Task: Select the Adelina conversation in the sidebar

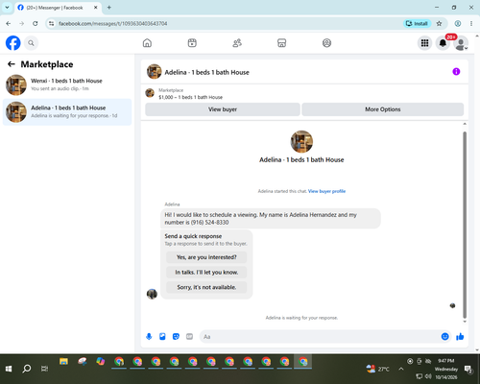Action: [x=67, y=112]
